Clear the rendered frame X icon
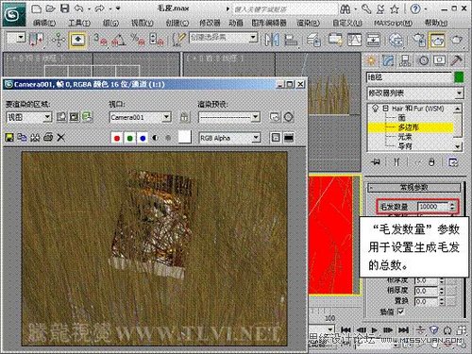Screen dimensions: 472x354 coord(61,138)
